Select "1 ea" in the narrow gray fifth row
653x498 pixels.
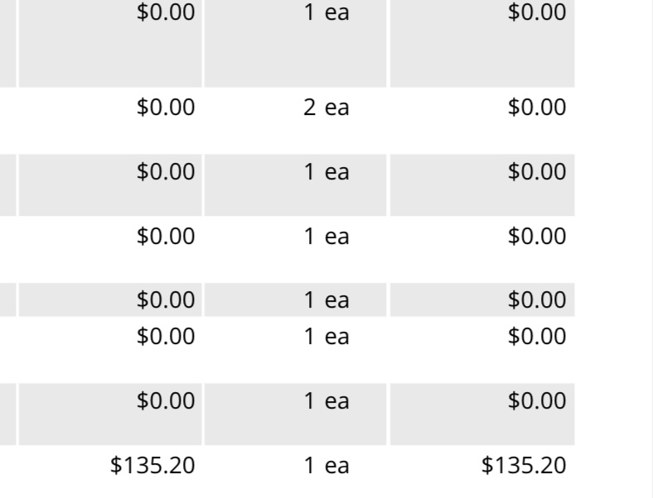pos(326,299)
